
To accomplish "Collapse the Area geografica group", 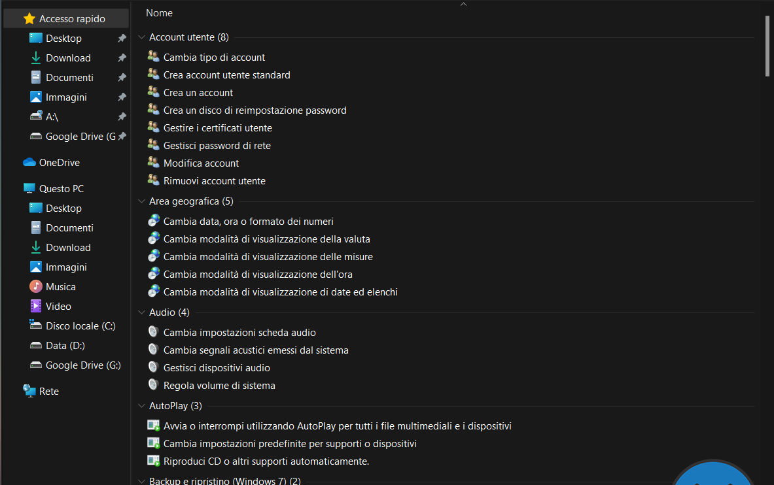I will click(x=142, y=201).
